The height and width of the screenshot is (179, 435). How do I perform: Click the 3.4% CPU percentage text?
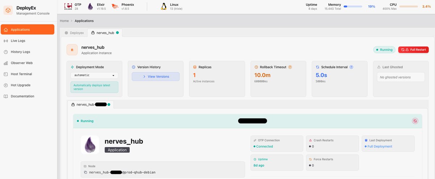(426, 7)
